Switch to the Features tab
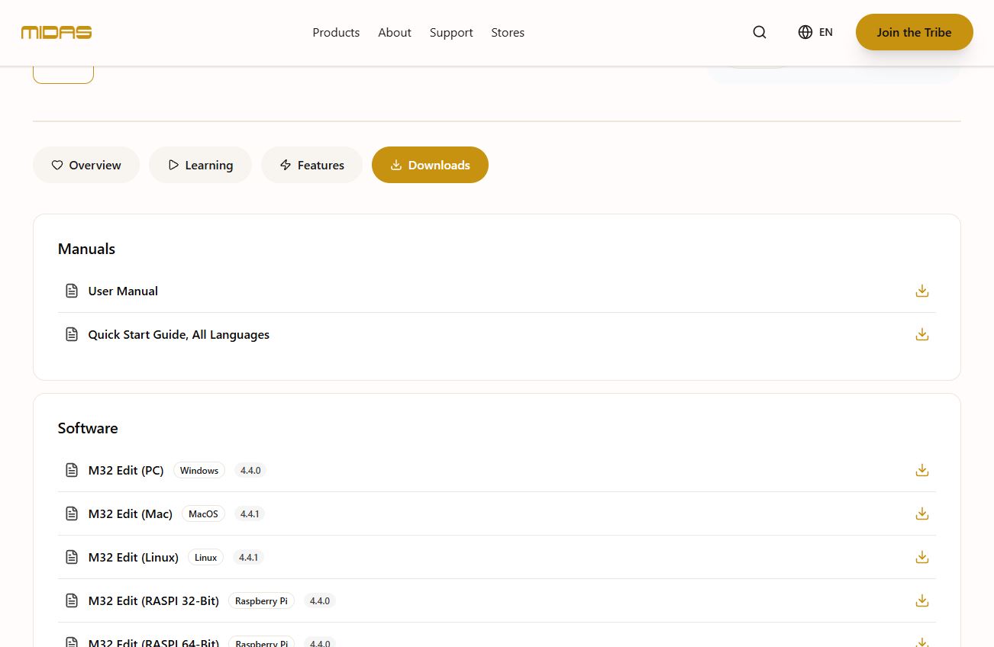Screen dimensions: 994x647 coord(311,165)
